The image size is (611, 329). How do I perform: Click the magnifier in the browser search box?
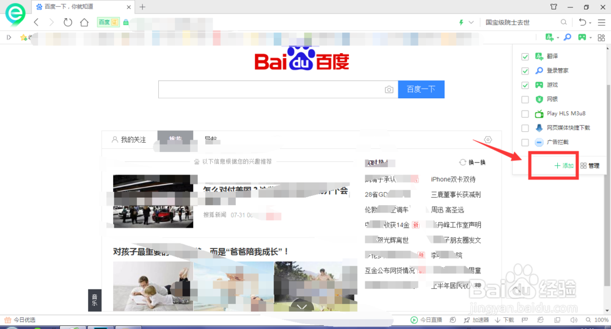[x=563, y=22]
